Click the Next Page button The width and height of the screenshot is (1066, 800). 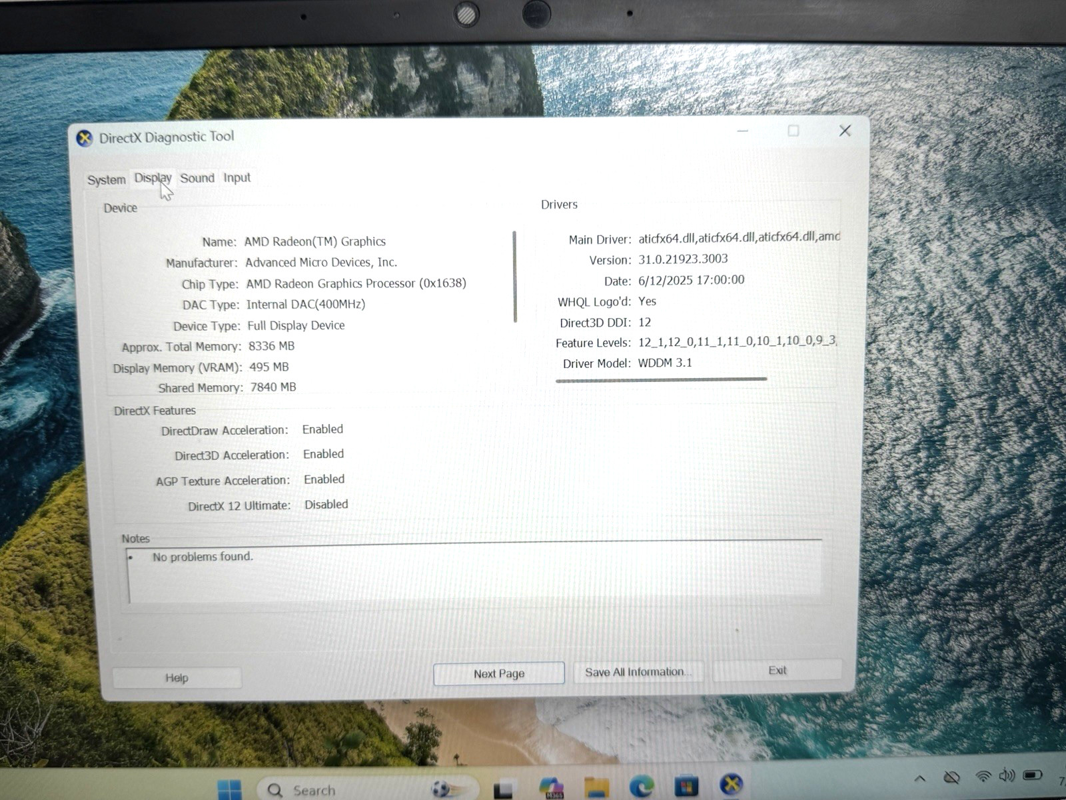[x=499, y=673]
